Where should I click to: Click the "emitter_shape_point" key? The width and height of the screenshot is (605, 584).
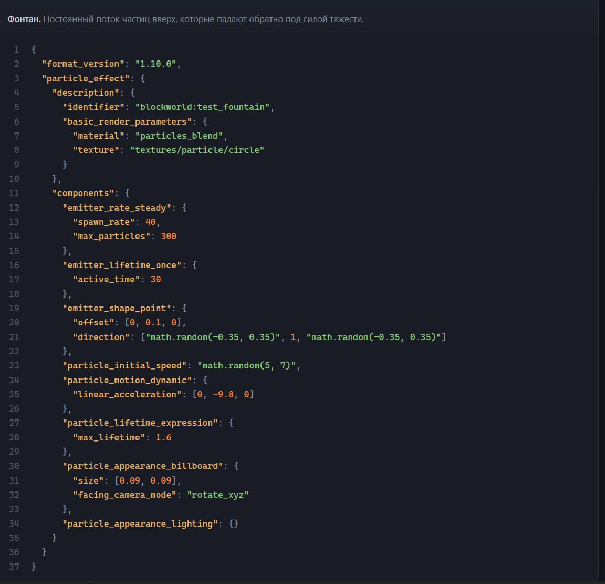click(x=117, y=308)
